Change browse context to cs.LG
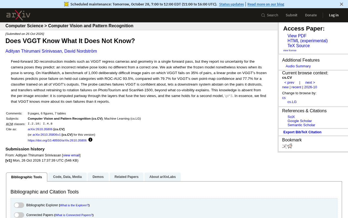Image resolution: width=348 pixels, height=218 pixels. tap(292, 102)
